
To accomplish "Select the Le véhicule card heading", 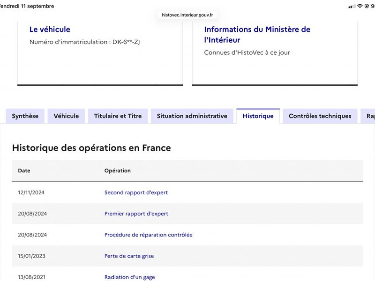I will [x=50, y=30].
